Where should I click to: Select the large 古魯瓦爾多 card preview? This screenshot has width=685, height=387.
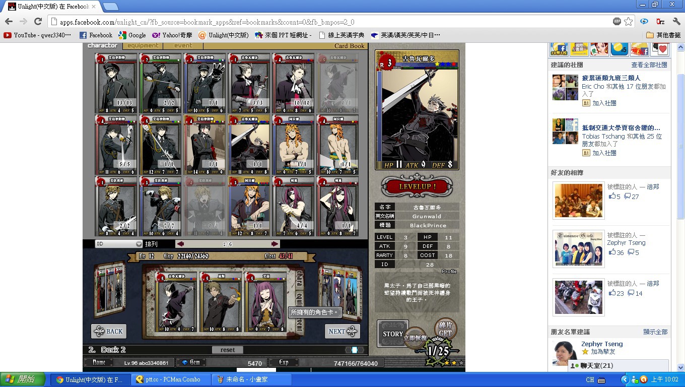click(417, 110)
